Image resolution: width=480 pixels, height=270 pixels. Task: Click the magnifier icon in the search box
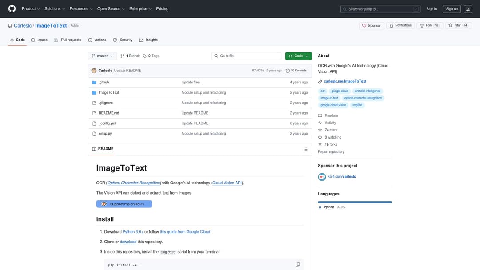coord(345,9)
